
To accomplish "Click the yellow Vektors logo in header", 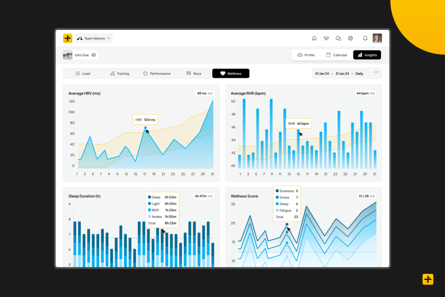I will pyautogui.click(x=67, y=38).
